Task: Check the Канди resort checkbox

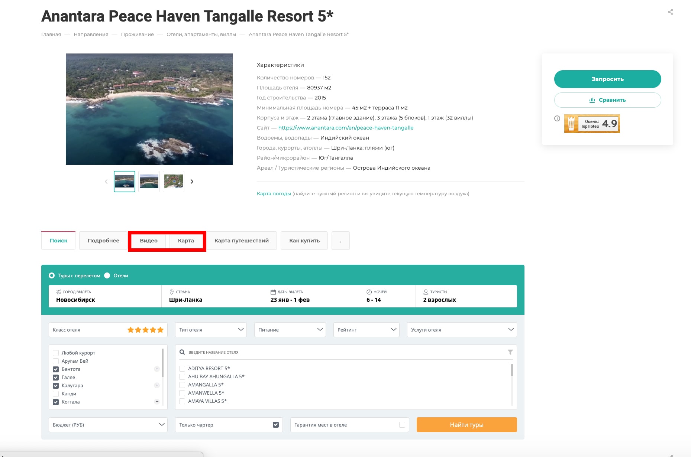Action: pos(56,394)
